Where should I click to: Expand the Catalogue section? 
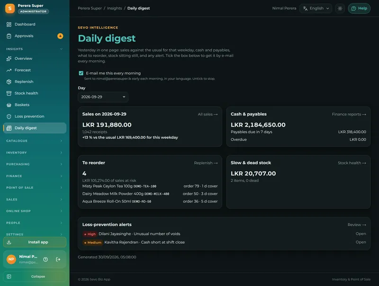point(35,141)
